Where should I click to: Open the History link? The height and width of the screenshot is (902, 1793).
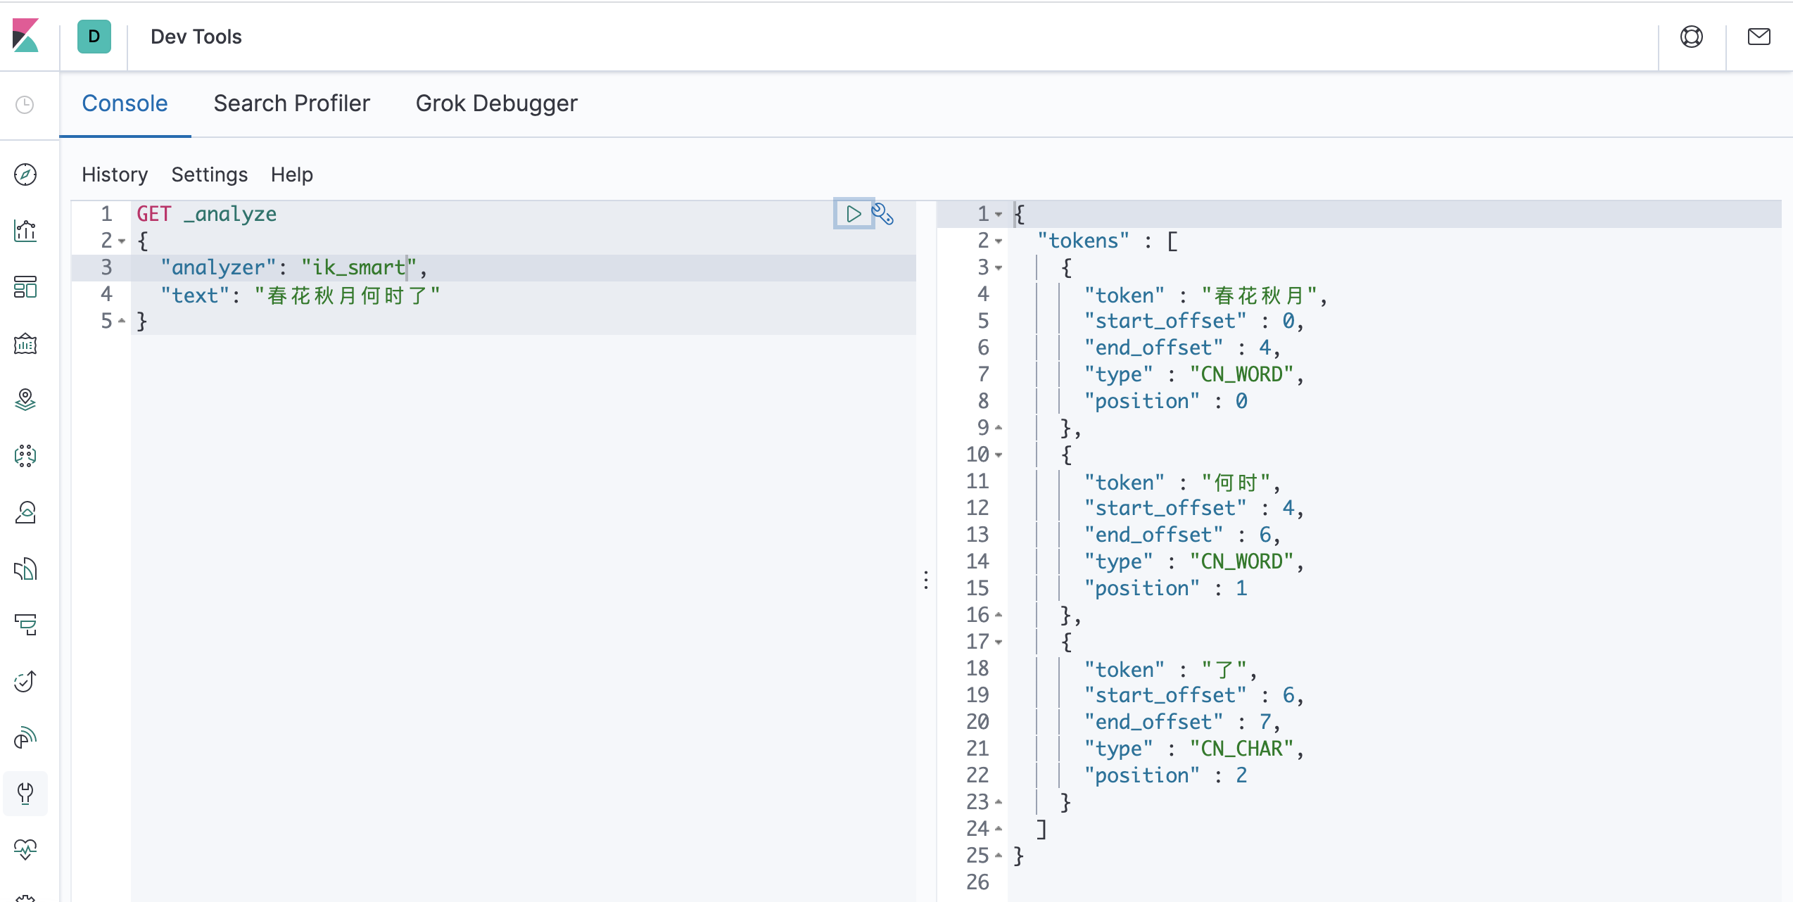[115, 174]
